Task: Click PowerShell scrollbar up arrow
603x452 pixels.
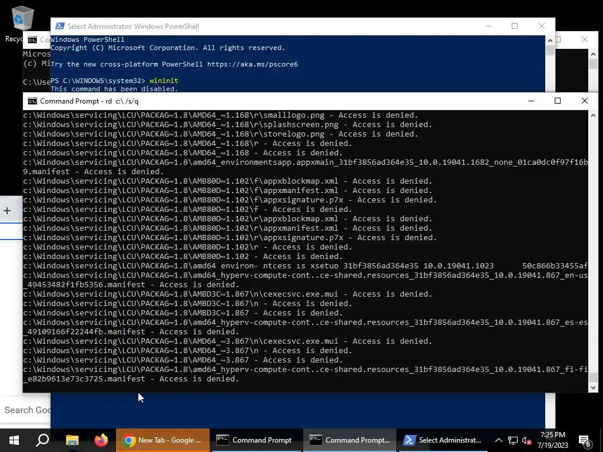Action: 550,41
